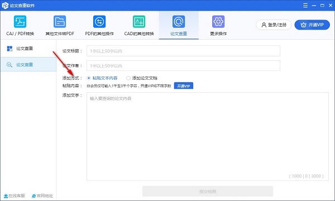Select the 其他文件转PDF icon
Viewport: 335px width, 201px height.
click(x=60, y=22)
